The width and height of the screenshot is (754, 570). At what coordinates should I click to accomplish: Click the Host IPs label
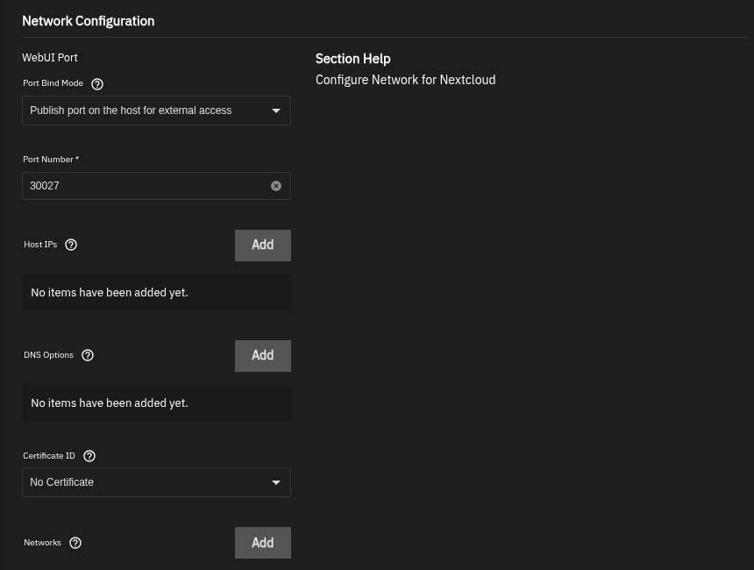click(x=40, y=245)
